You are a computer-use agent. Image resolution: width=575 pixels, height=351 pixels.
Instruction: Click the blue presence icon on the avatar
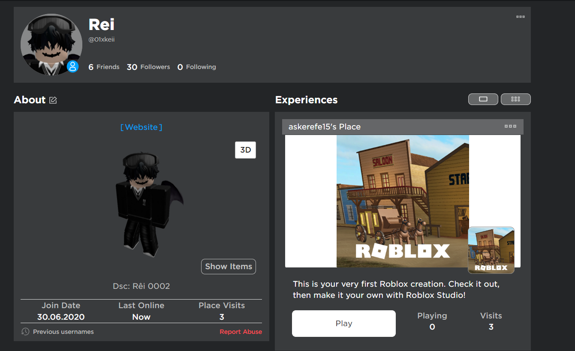click(72, 66)
